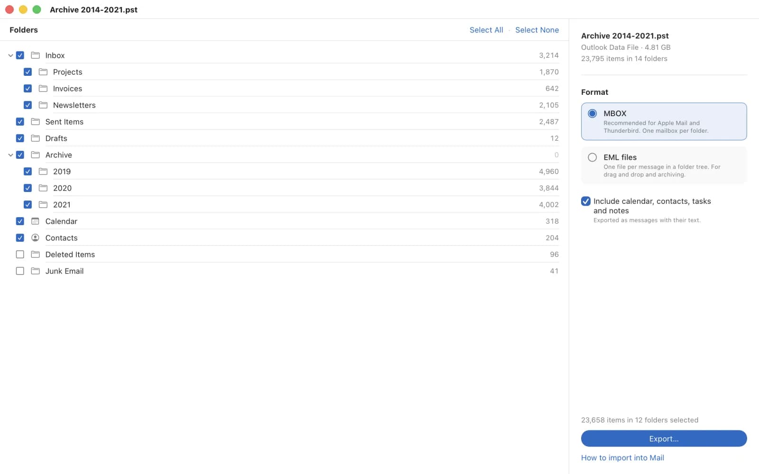Click the Folders header label
Screen dimensions: 759x474
[24, 30]
